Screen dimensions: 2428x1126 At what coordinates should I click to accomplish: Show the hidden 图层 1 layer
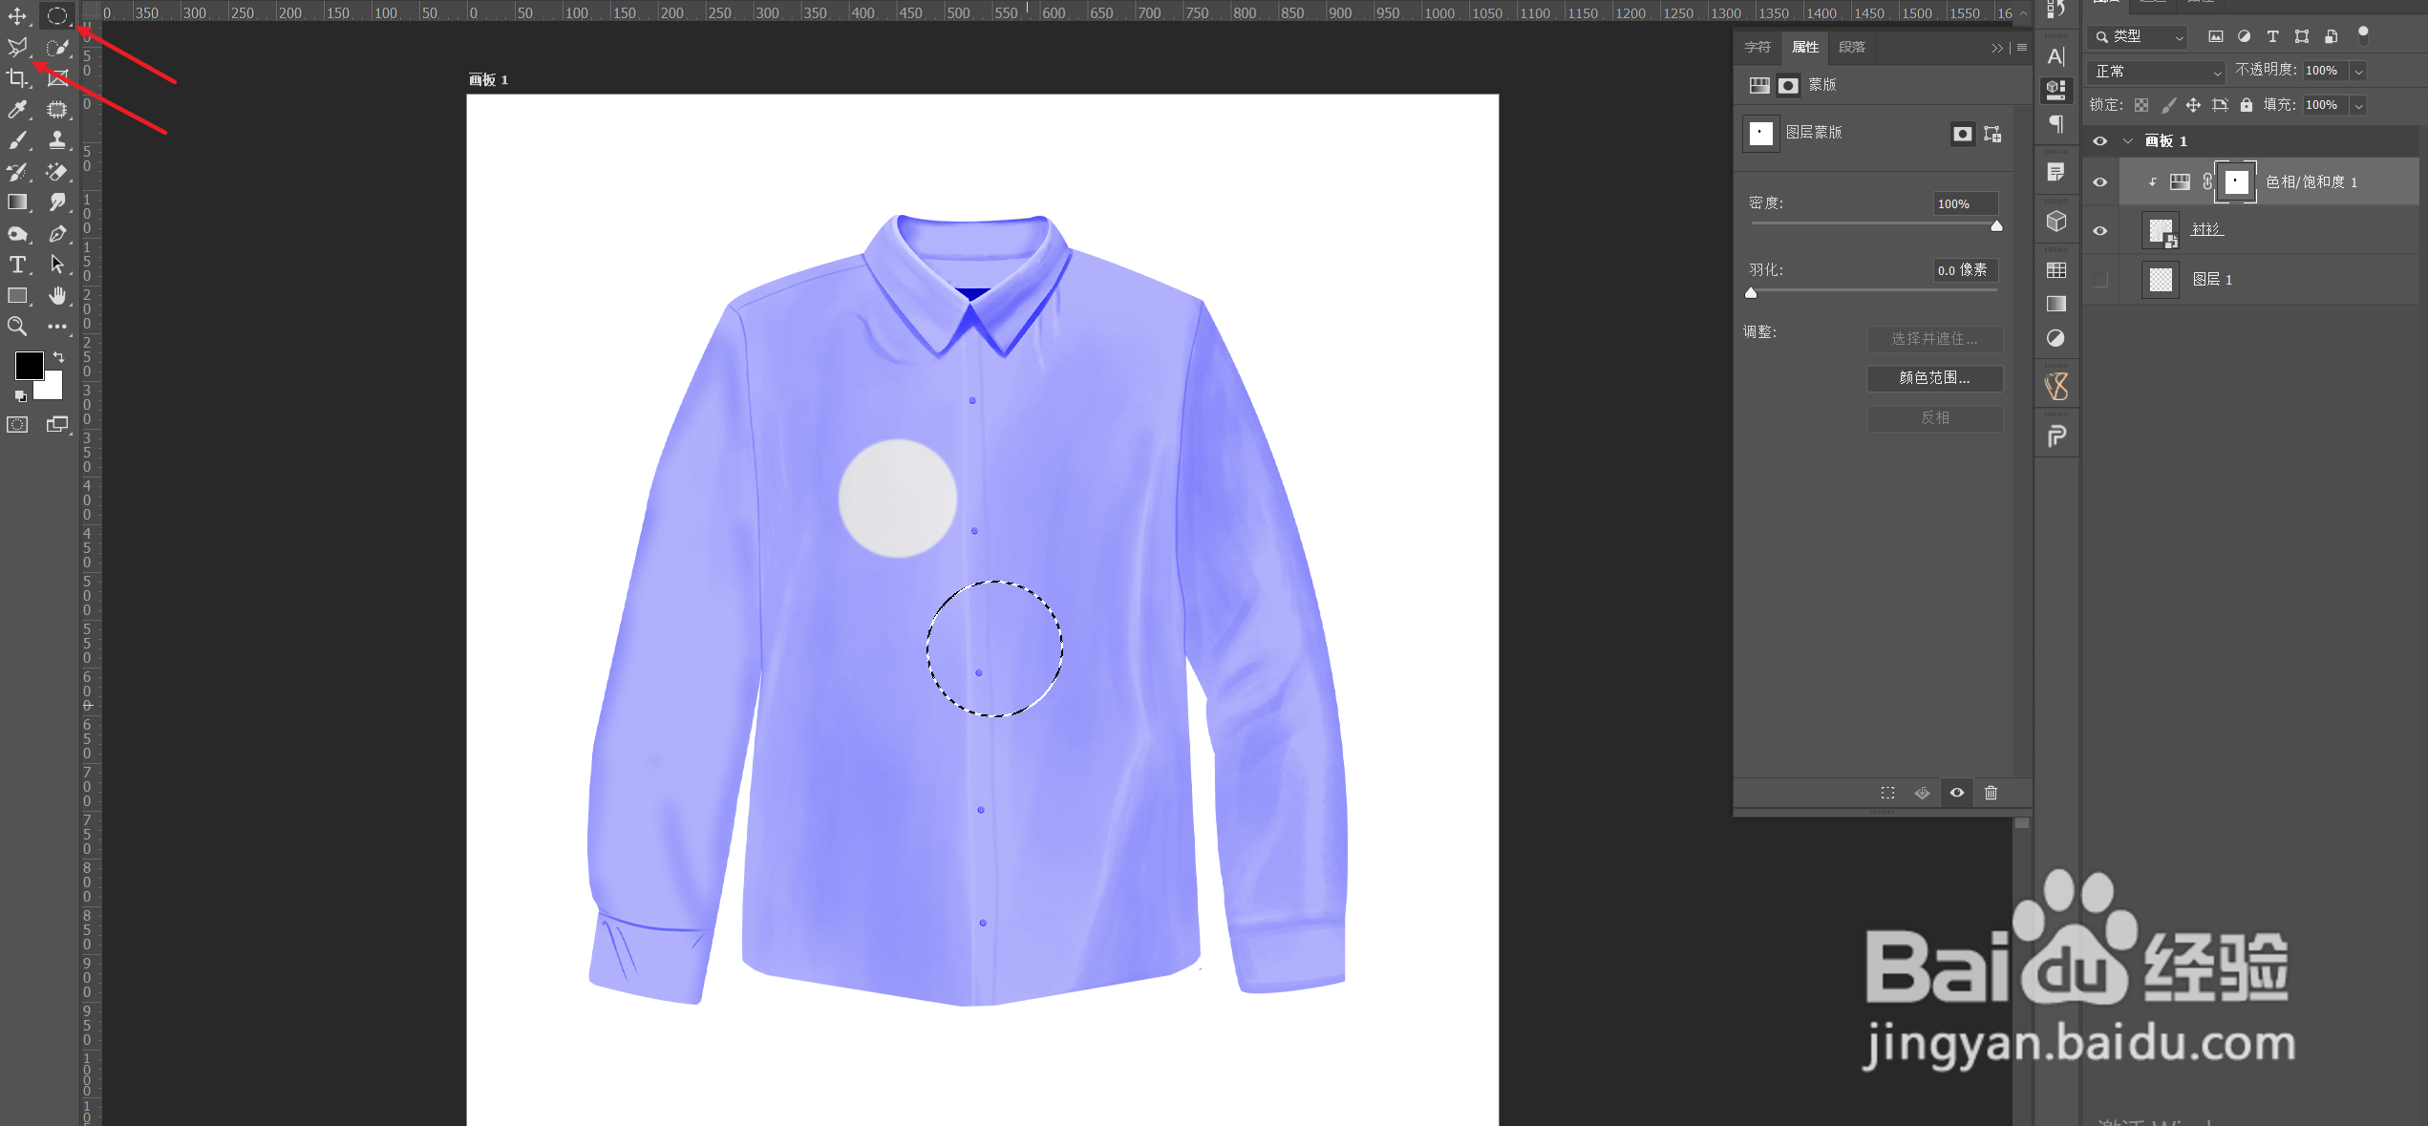coord(2099,280)
